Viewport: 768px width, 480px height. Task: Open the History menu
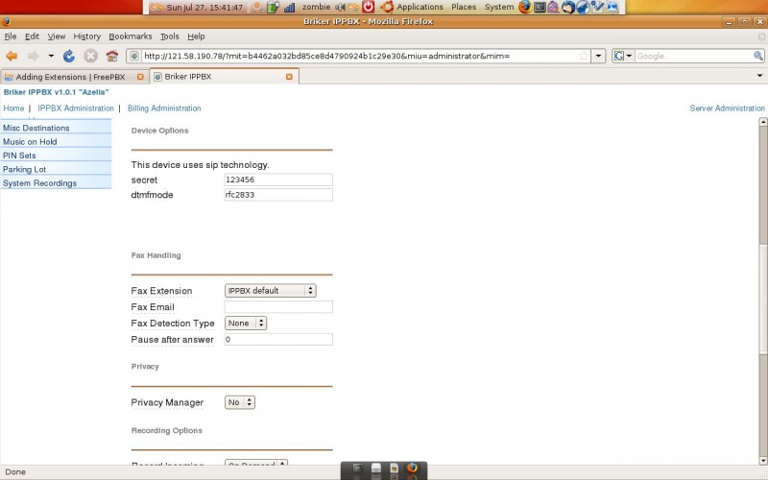[x=86, y=36]
